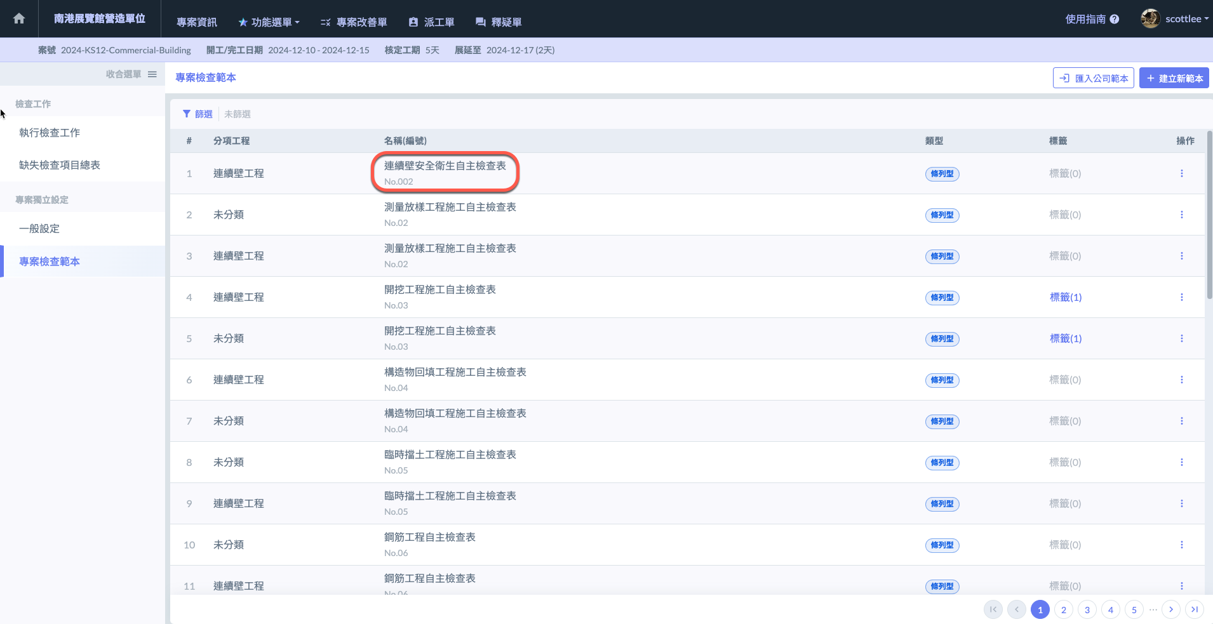Open the 專案改善單 menu item
Image resolution: width=1213 pixels, height=624 pixels.
[x=354, y=22]
